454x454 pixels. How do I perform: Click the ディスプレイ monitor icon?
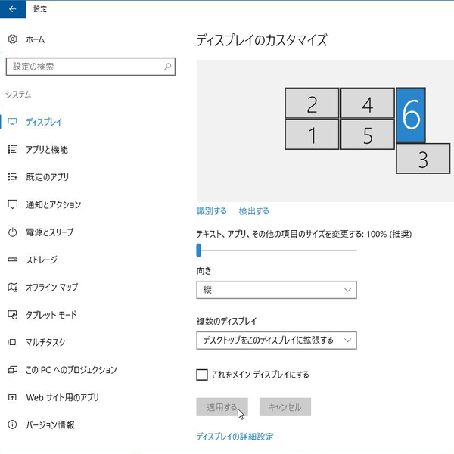pos(12,122)
